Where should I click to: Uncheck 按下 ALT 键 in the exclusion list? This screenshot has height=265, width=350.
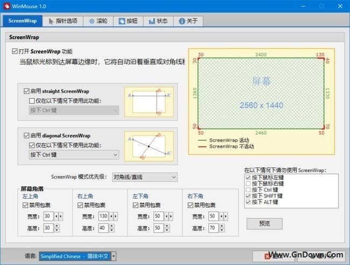click(x=248, y=202)
